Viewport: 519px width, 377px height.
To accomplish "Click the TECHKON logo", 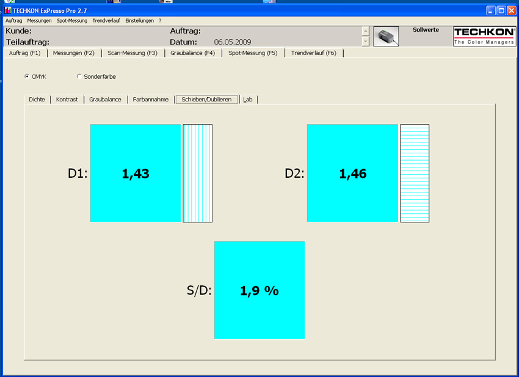I will (484, 37).
